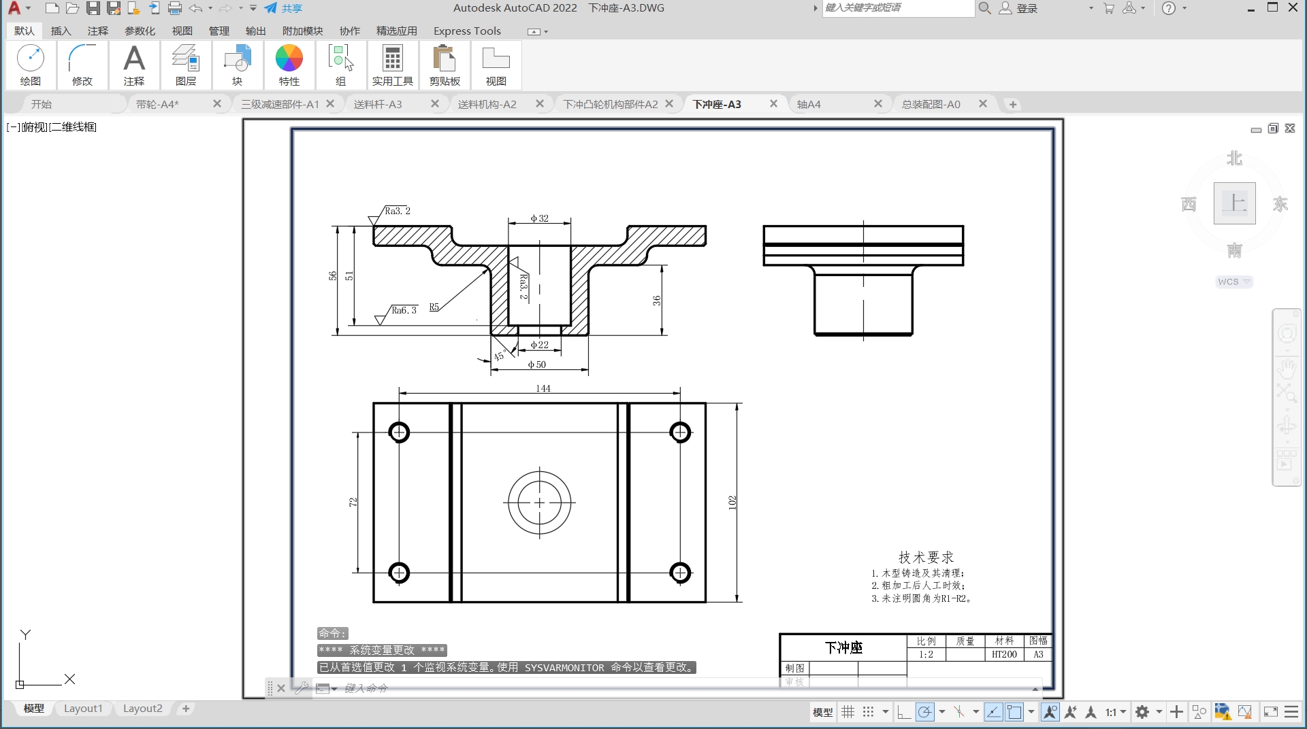
Task: Click the Open file folder icon
Action: [x=73, y=8]
